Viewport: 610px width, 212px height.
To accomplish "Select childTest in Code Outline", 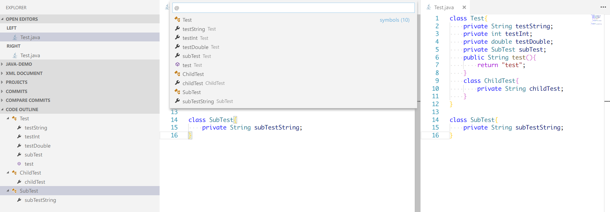I will pos(80,182).
